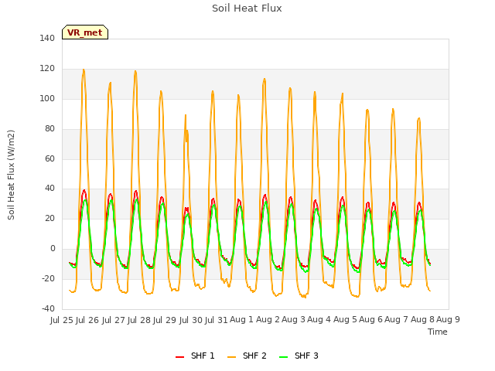Click the lowest SHF 2 trough near Aug 3
The image size is (495, 371).
point(304,296)
